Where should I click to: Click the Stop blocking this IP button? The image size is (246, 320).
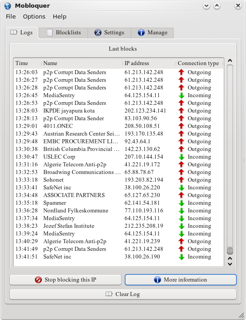(65, 280)
